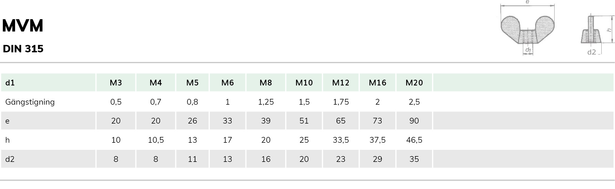The height and width of the screenshot is (189, 615).
Task: Click the wing nut front view drawing
Action: click(x=527, y=29)
